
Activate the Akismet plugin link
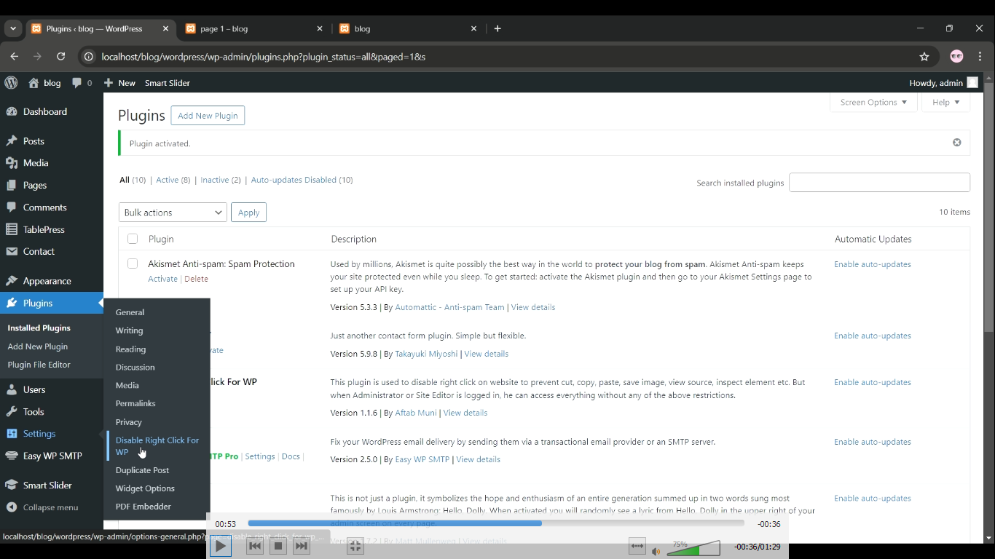162,279
